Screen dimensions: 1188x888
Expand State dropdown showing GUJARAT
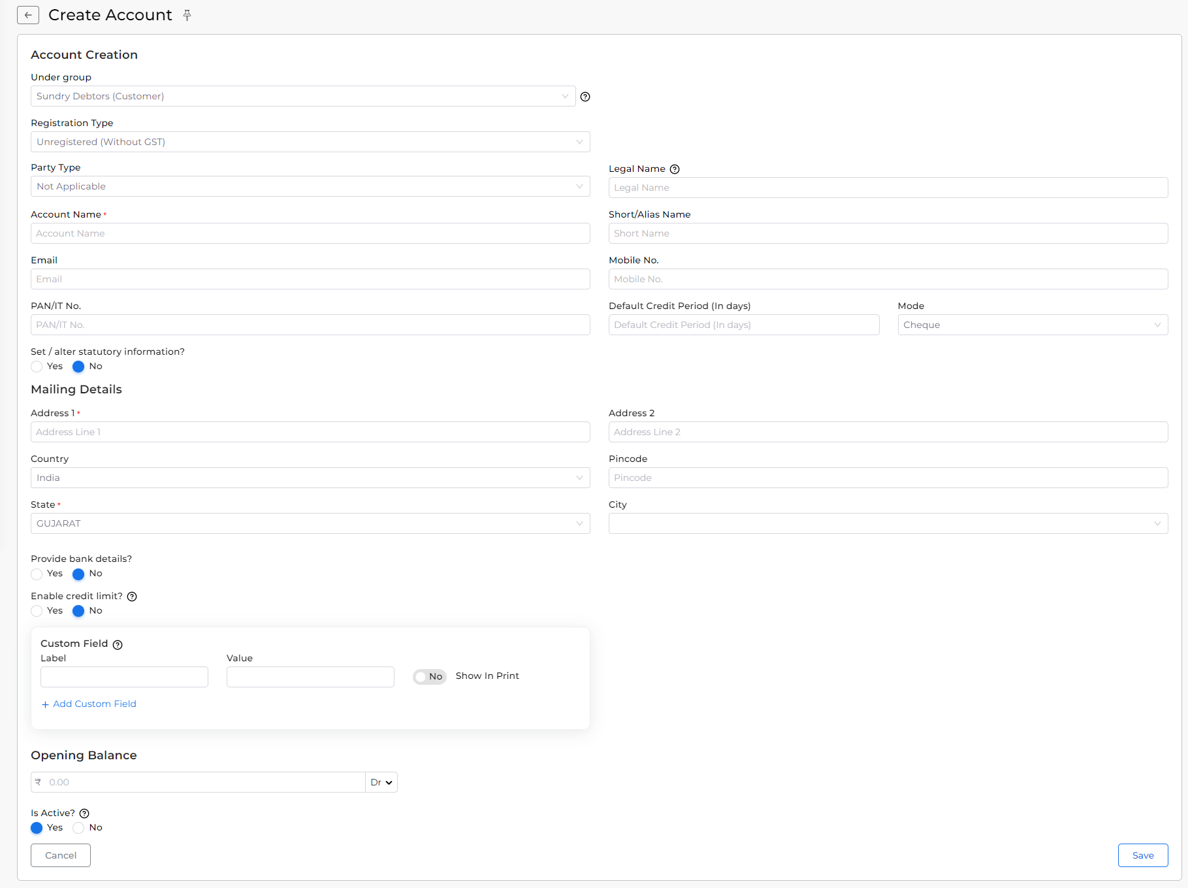coord(310,523)
